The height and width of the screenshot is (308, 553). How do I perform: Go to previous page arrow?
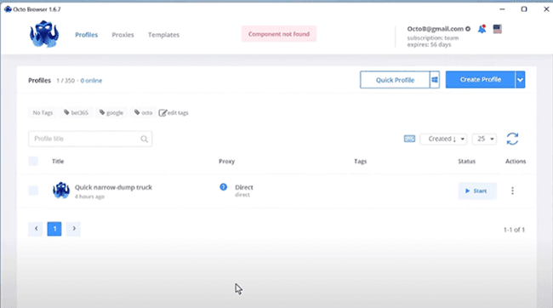click(36, 229)
